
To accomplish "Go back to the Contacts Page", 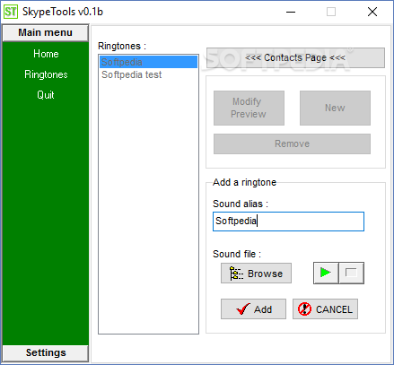I will [295, 57].
